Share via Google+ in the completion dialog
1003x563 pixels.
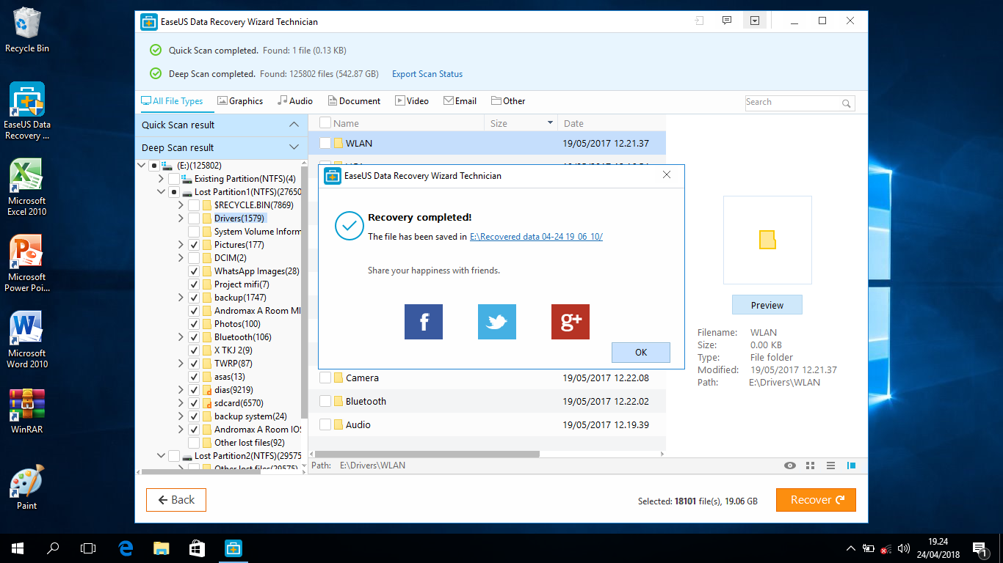tap(570, 321)
